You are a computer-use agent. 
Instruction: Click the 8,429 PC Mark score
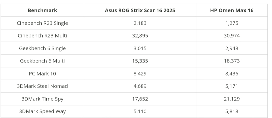140,74
